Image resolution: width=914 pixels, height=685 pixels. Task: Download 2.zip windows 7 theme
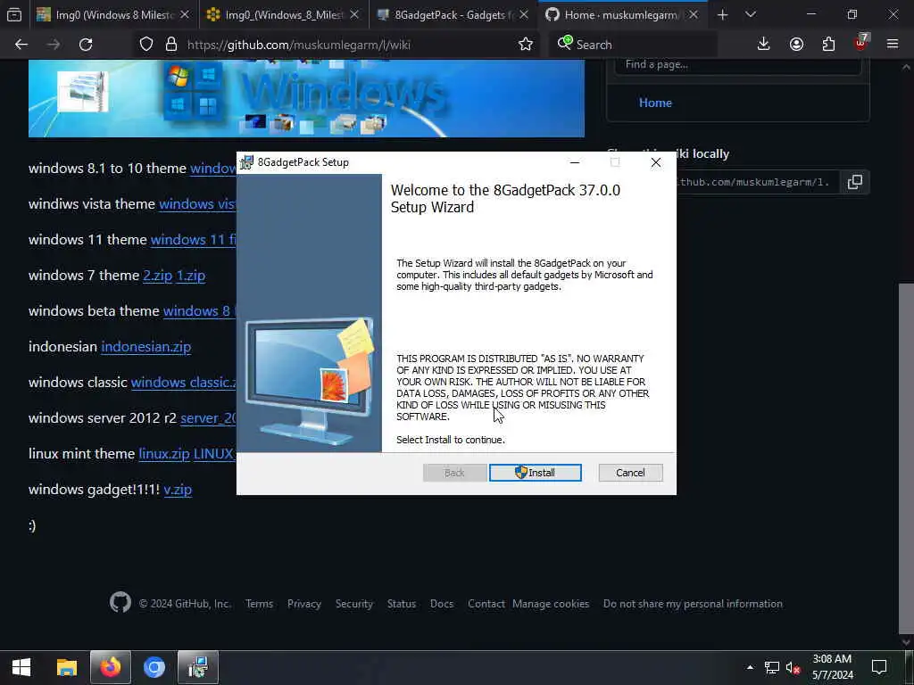(157, 275)
